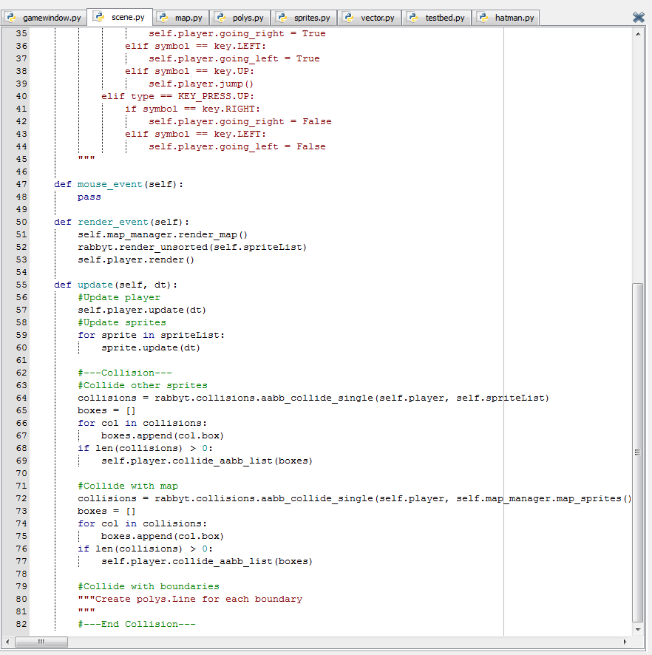652x655 pixels.
Task: Click the Python icon on sprites.py tab
Action: point(282,17)
